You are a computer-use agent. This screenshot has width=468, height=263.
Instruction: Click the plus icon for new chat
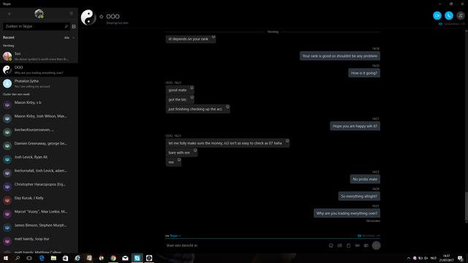(10, 14)
